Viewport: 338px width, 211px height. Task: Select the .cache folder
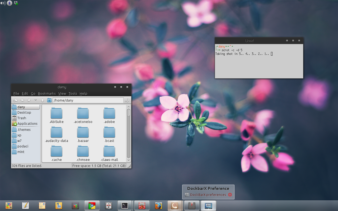[x=57, y=153]
